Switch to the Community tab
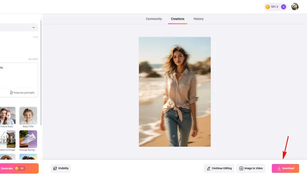This screenshot has height=177, width=307. click(x=154, y=19)
